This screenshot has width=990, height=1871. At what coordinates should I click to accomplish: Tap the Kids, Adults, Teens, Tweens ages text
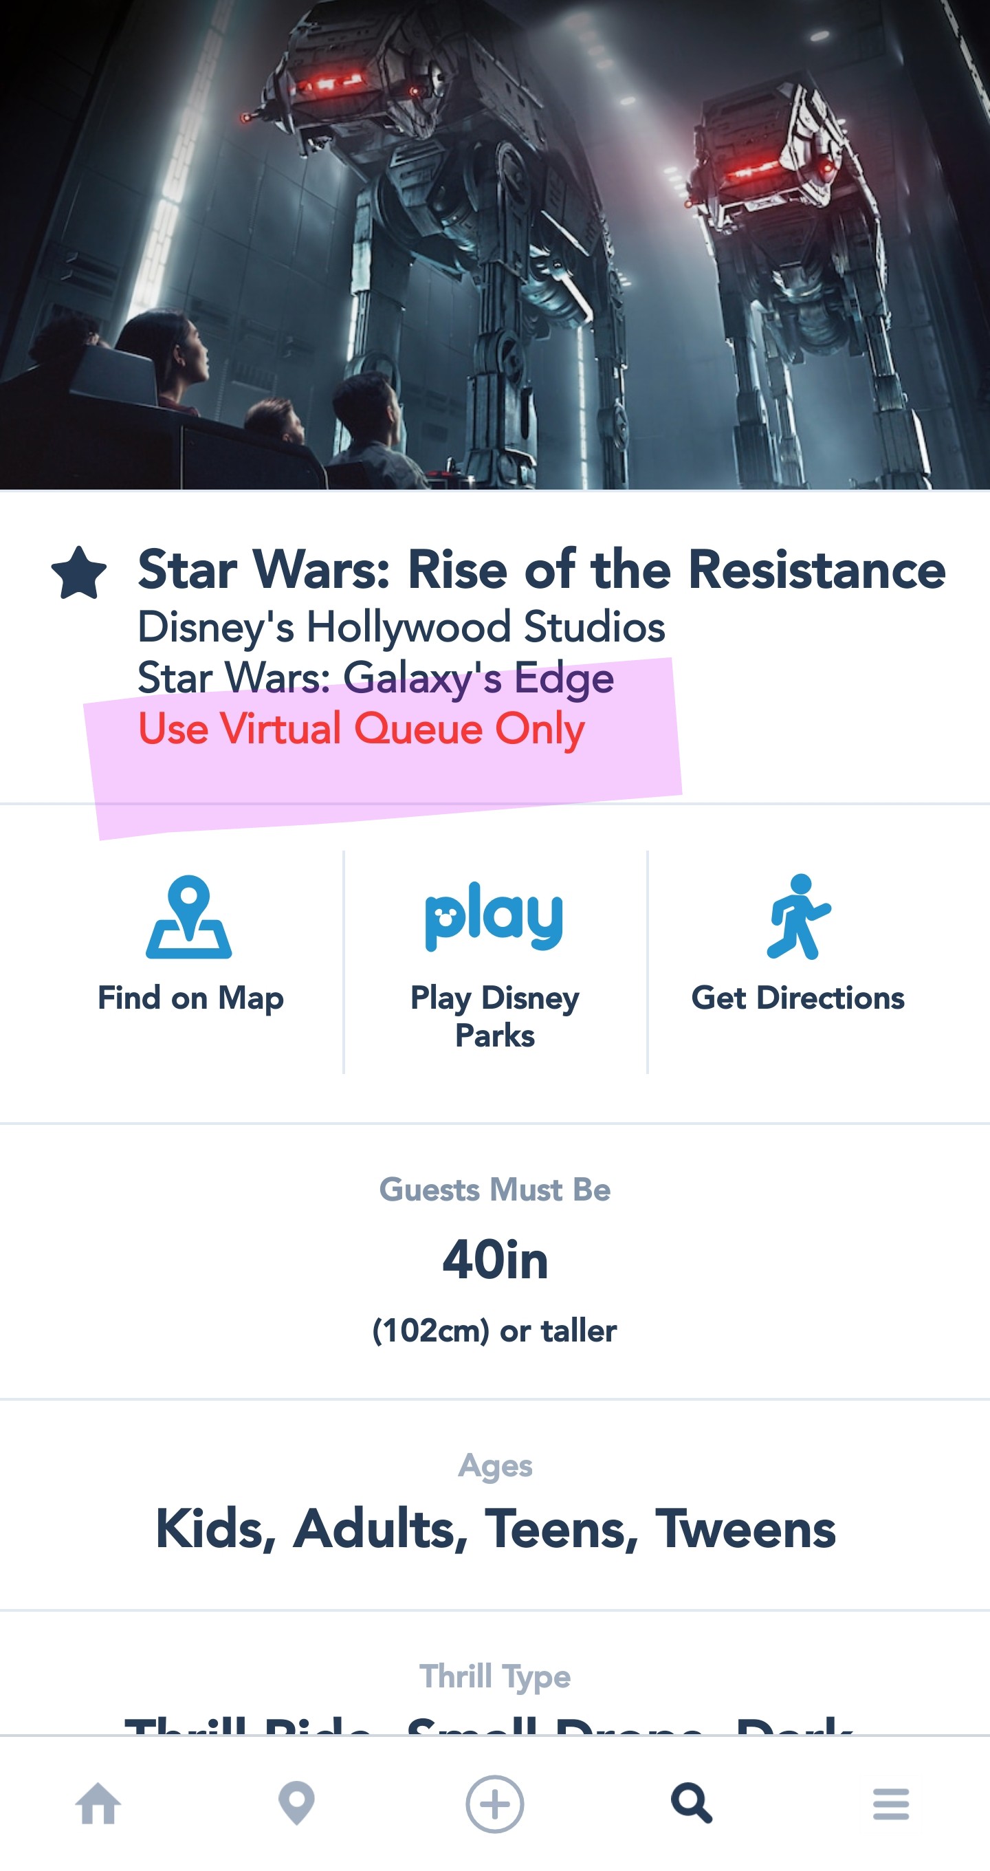(x=496, y=1528)
